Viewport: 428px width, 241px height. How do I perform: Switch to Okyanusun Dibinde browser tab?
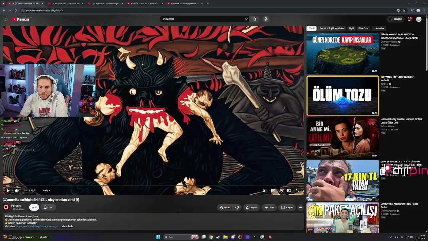pyautogui.click(x=105, y=3)
